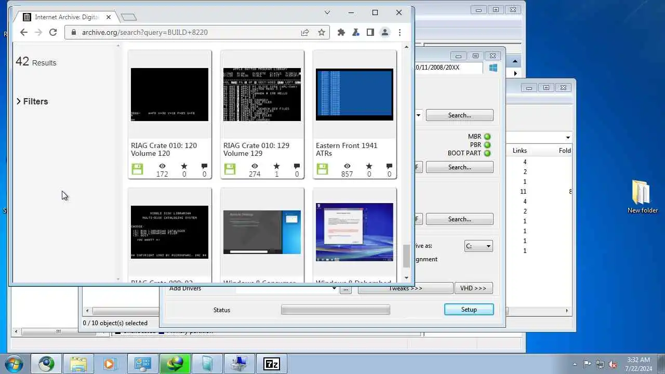Click the Links value 11
The width and height of the screenshot is (665, 374).
tap(523, 192)
